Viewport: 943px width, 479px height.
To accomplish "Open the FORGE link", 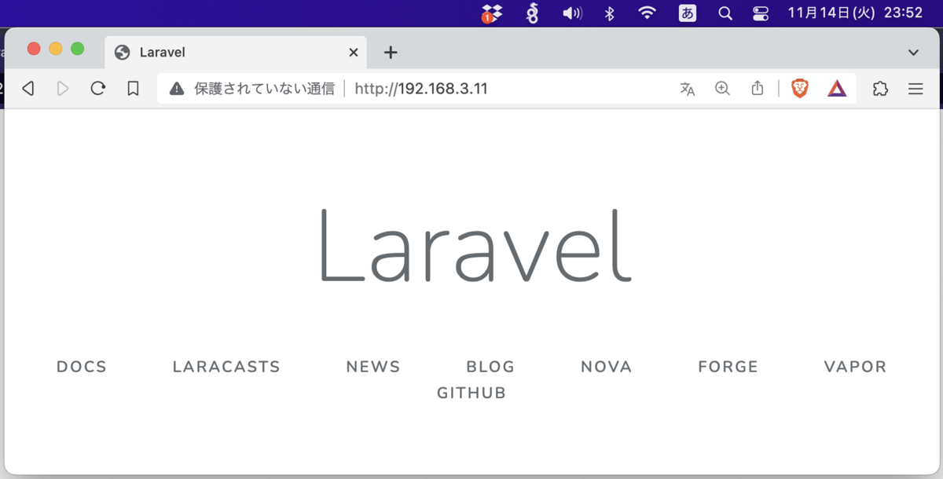I will pos(728,367).
